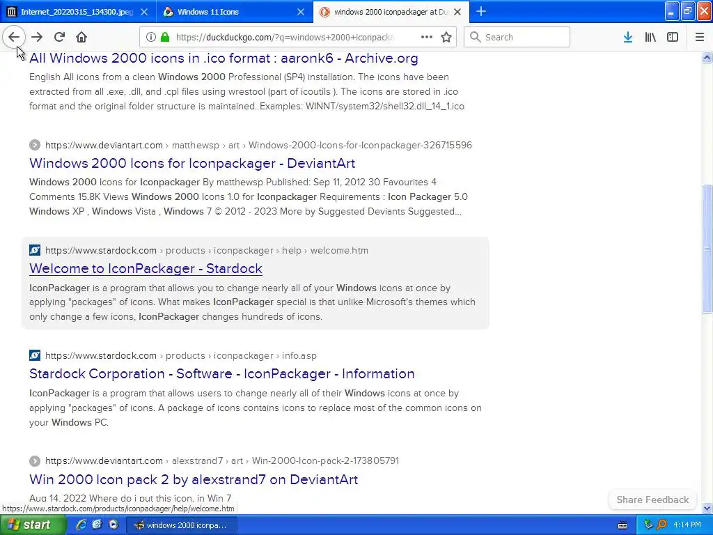Screen dimensions: 713x535
Task: Switch to Internet_20220315_134300.jpeg tab
Action: click(78, 11)
